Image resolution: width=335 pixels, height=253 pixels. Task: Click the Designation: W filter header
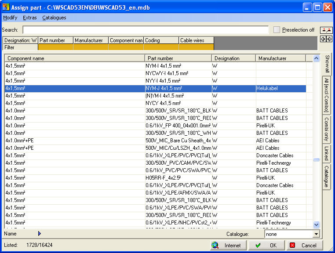pyautogui.click(x=20, y=40)
